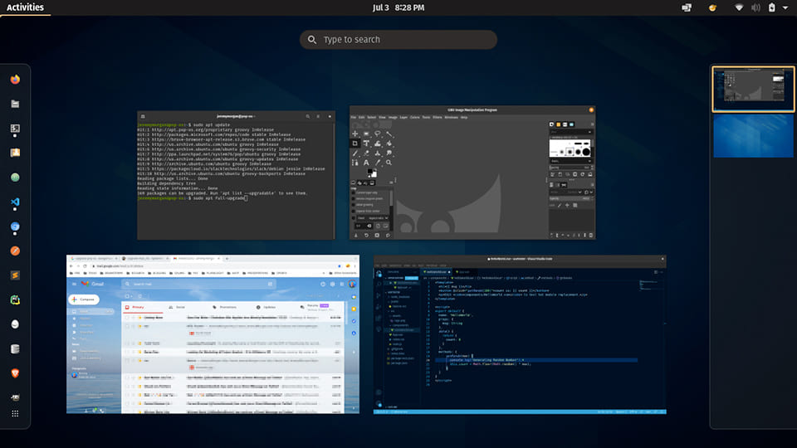Click the Gmail Compose button
This screenshot has width=797, height=448.
tap(84, 299)
